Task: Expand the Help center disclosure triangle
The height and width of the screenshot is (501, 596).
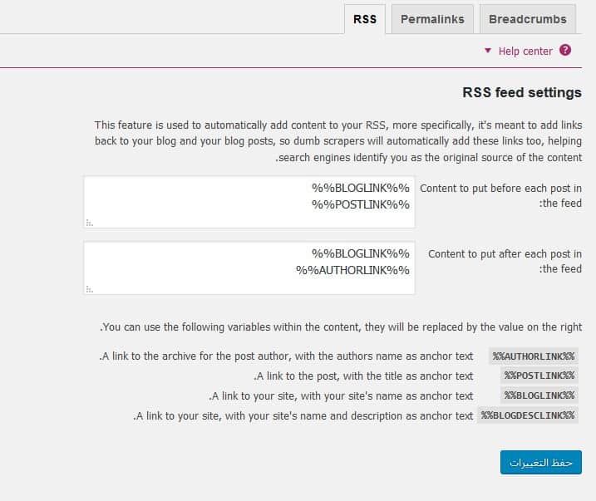Action: [x=488, y=51]
